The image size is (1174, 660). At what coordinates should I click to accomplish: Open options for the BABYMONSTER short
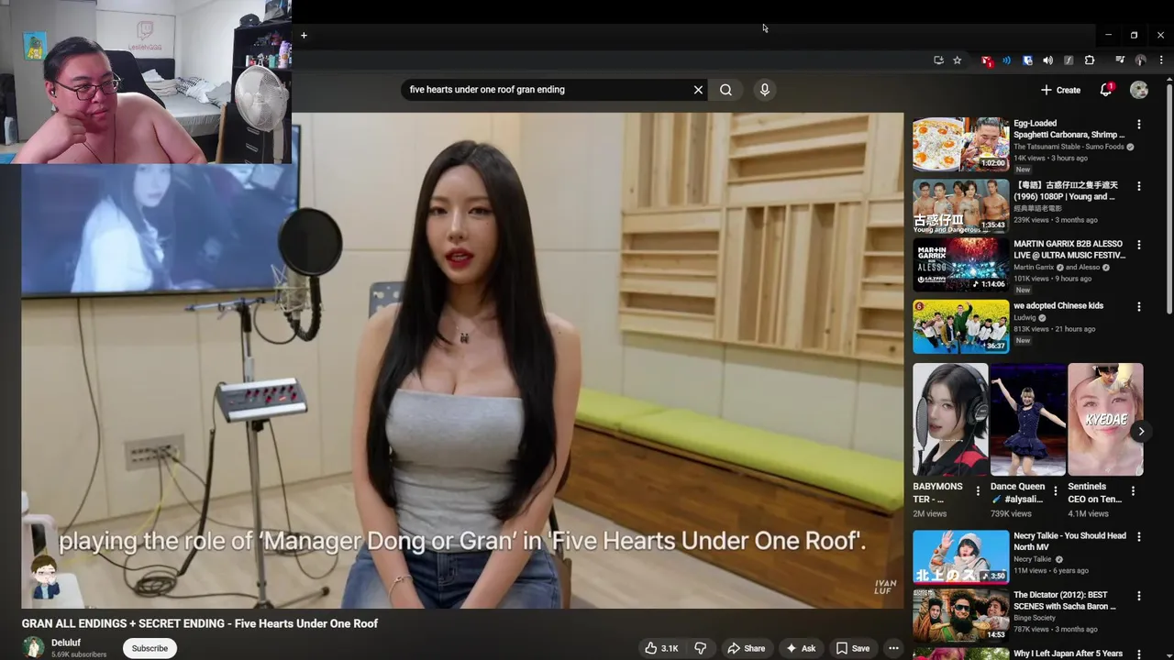978,491
